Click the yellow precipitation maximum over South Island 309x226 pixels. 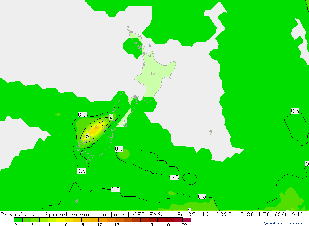click(95, 129)
